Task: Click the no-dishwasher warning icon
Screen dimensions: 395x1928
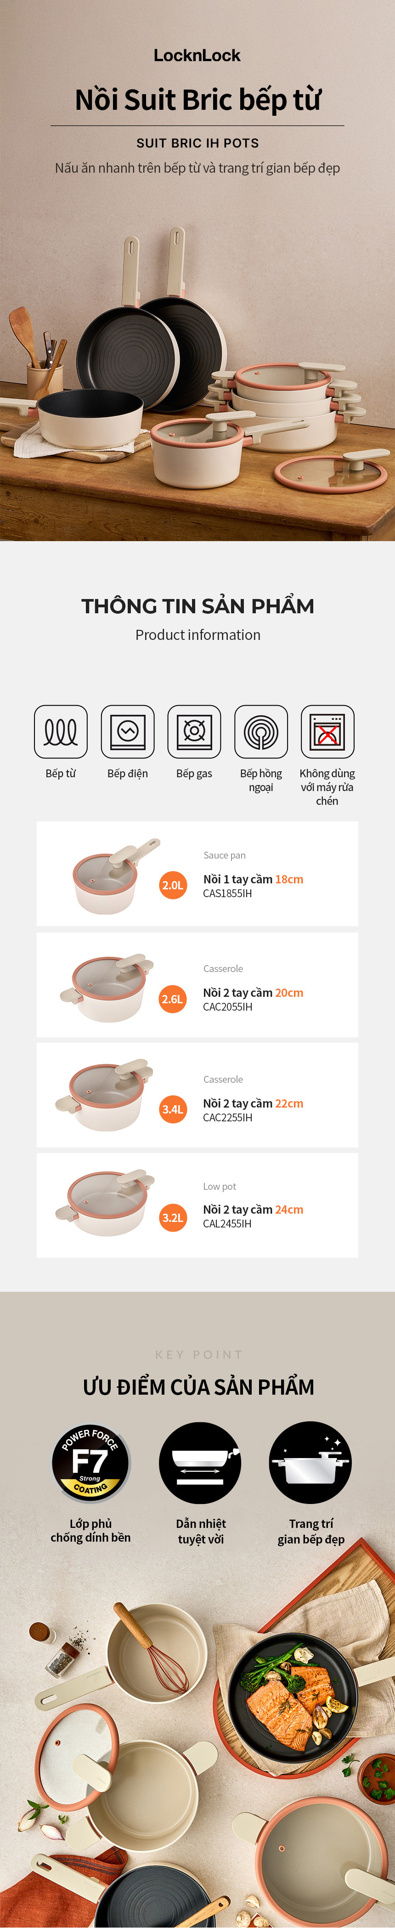Action: coord(327,731)
